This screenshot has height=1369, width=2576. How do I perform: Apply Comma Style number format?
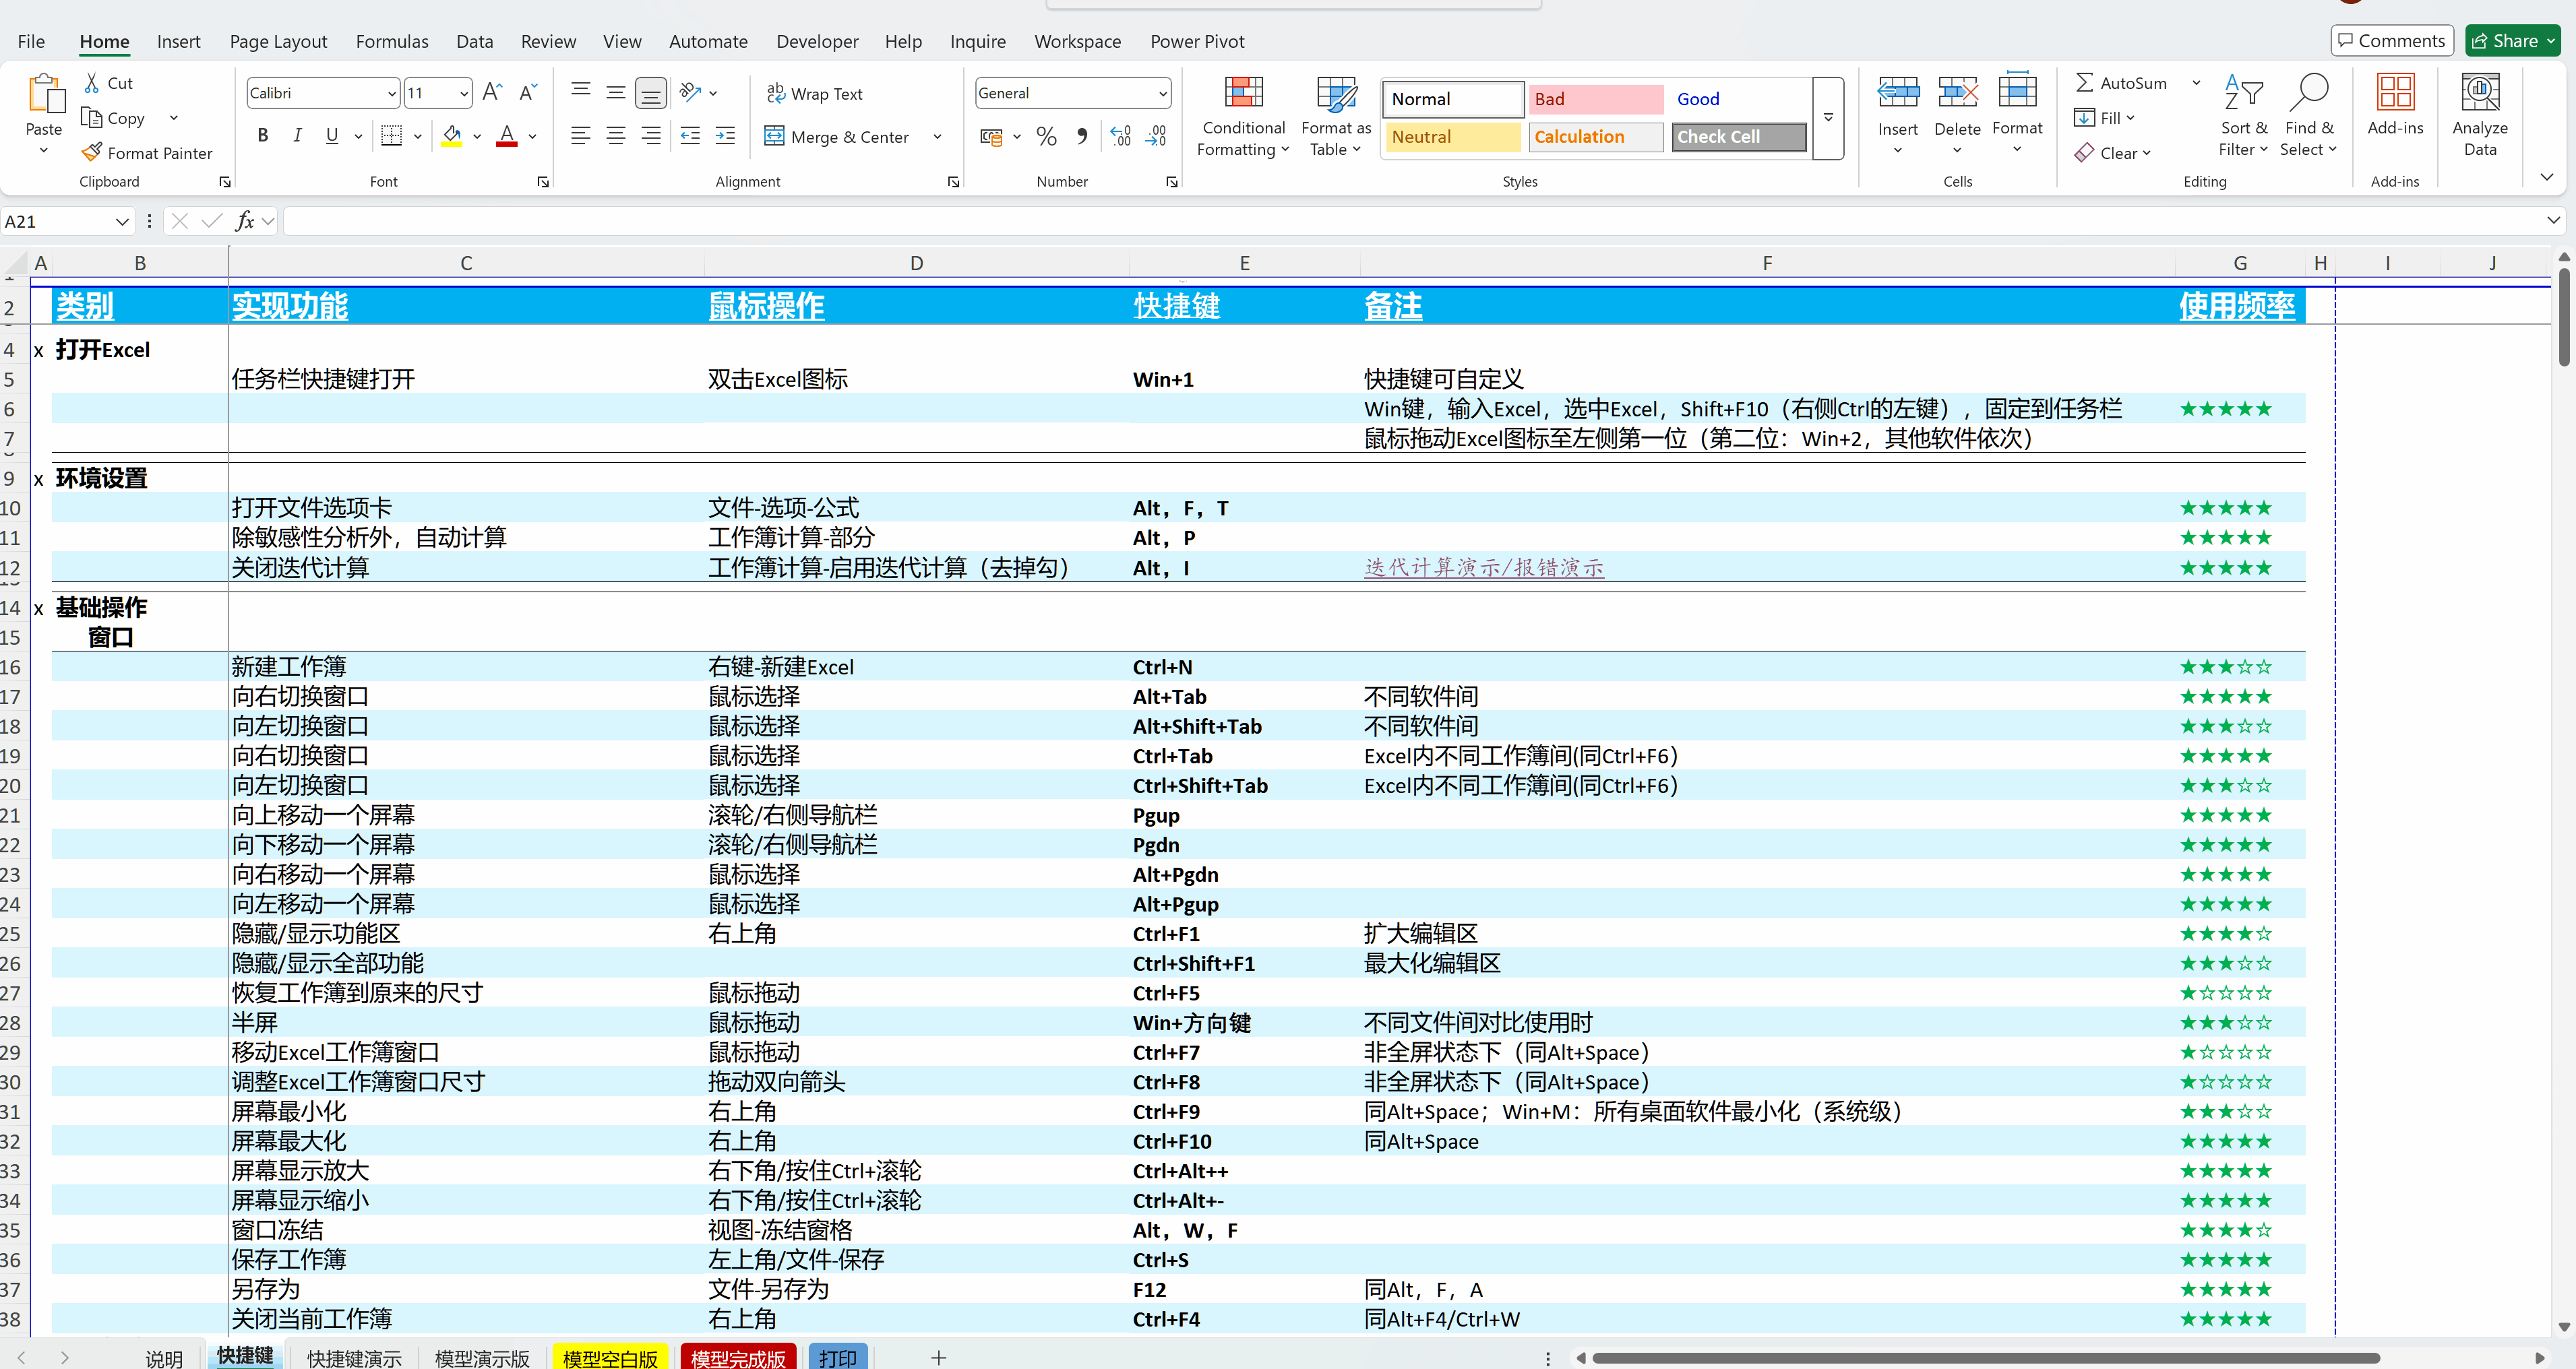[x=1082, y=136]
